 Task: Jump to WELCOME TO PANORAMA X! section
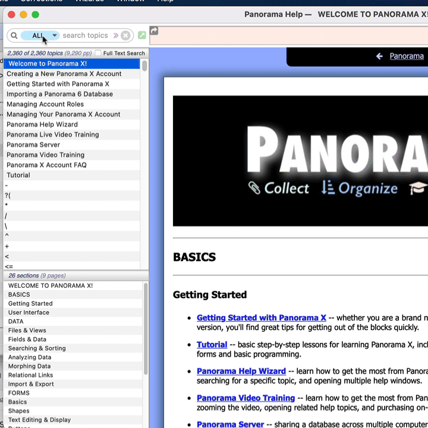click(73, 285)
